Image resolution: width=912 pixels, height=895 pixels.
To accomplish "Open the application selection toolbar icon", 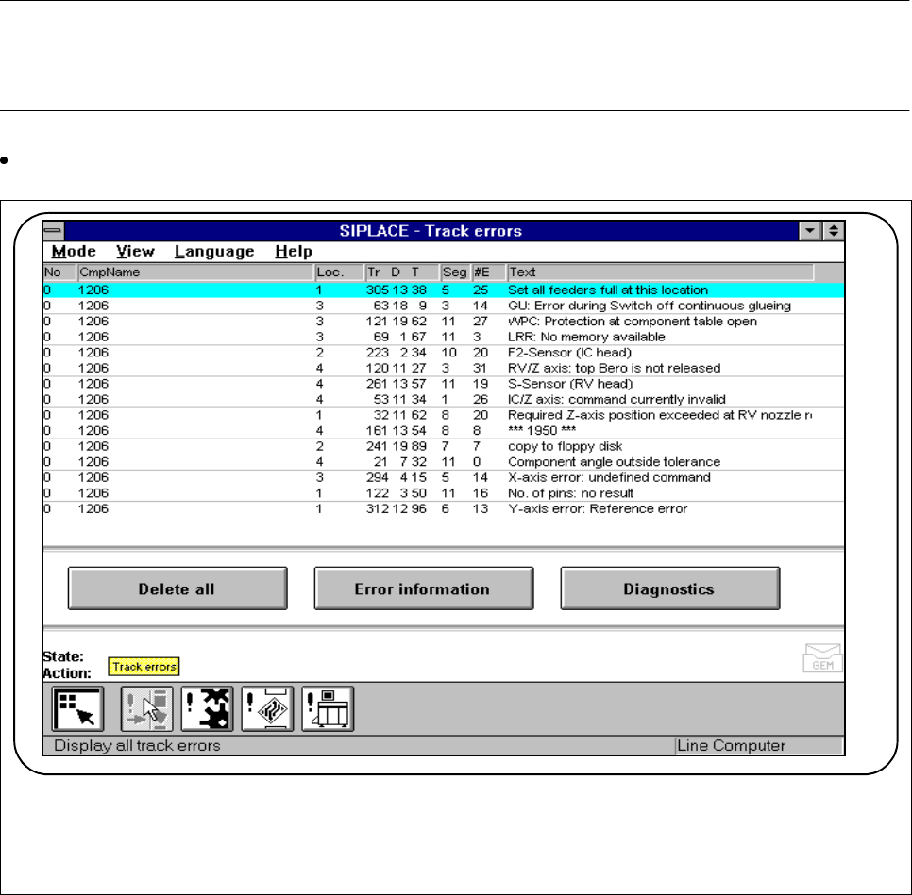I will [77, 708].
